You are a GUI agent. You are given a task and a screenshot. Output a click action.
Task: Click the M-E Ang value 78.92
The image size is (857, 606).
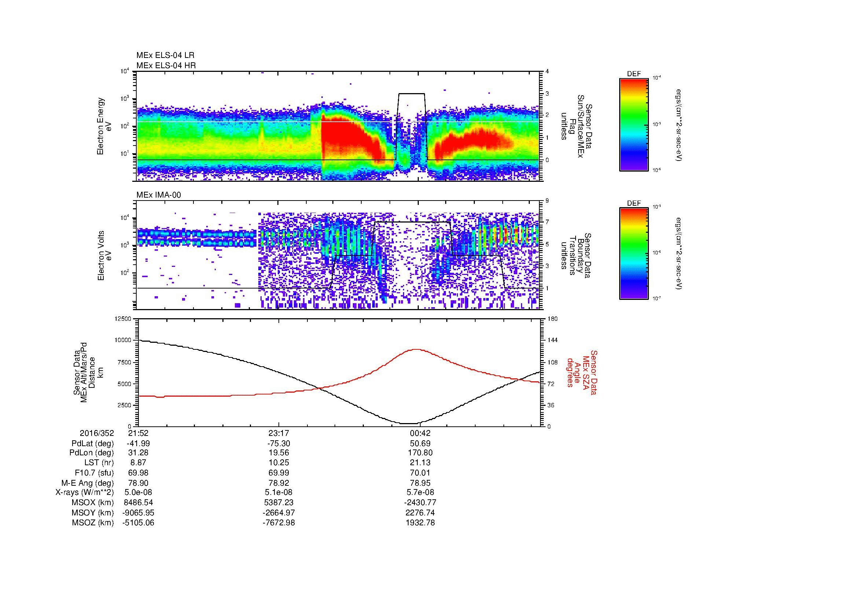coord(279,483)
